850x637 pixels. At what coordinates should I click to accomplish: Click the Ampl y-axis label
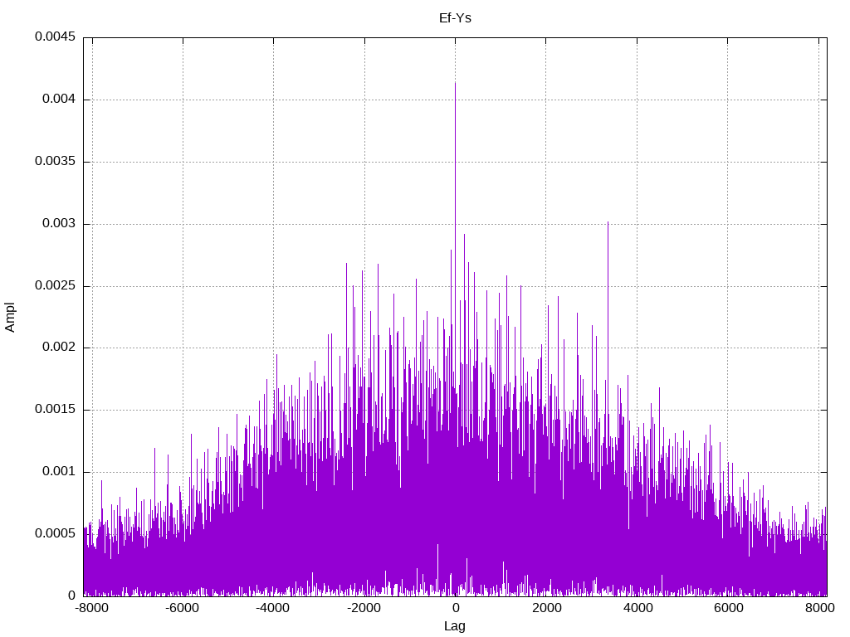click(10, 317)
